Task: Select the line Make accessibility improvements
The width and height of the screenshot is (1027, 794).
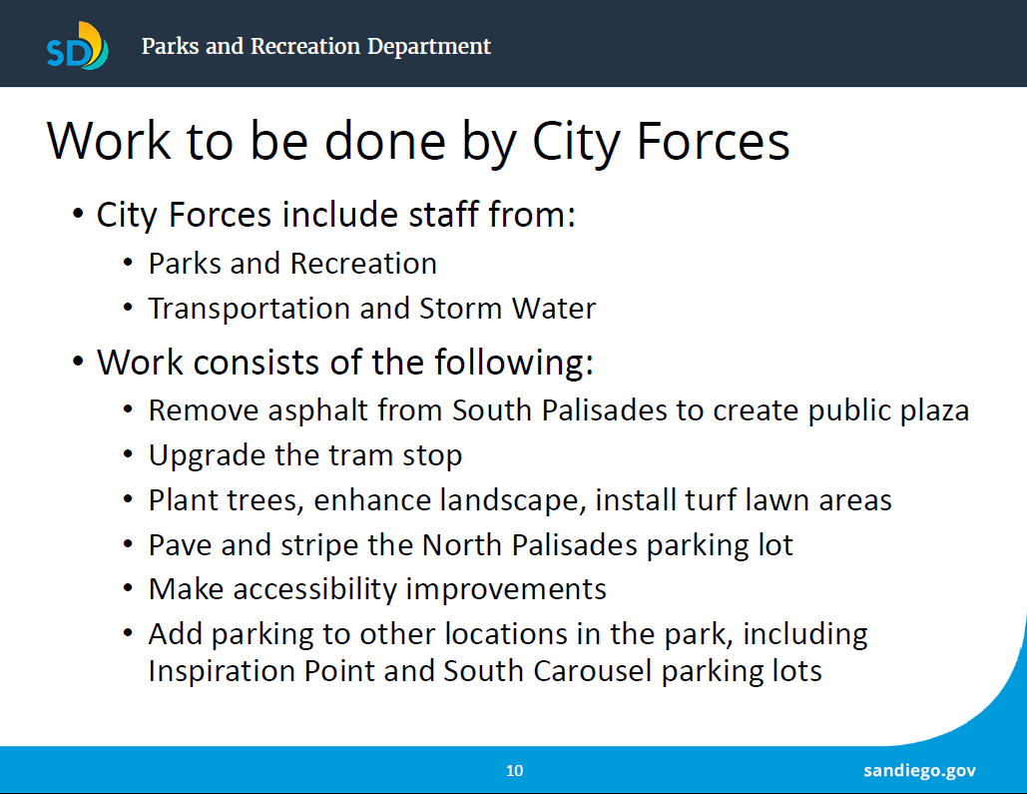Action: [x=377, y=589]
